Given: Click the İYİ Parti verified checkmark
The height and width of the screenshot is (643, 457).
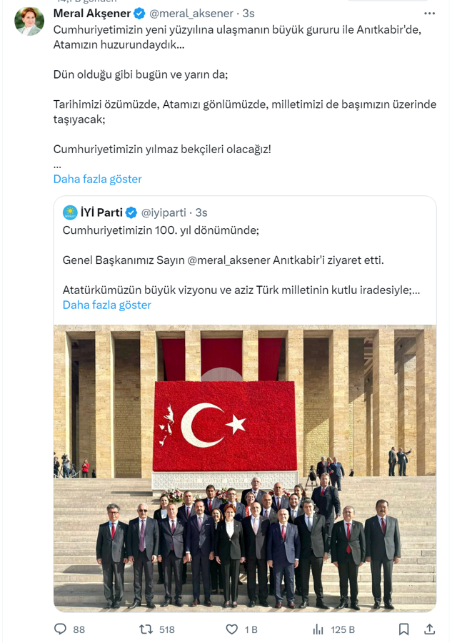Looking at the screenshot, I should tap(131, 212).
